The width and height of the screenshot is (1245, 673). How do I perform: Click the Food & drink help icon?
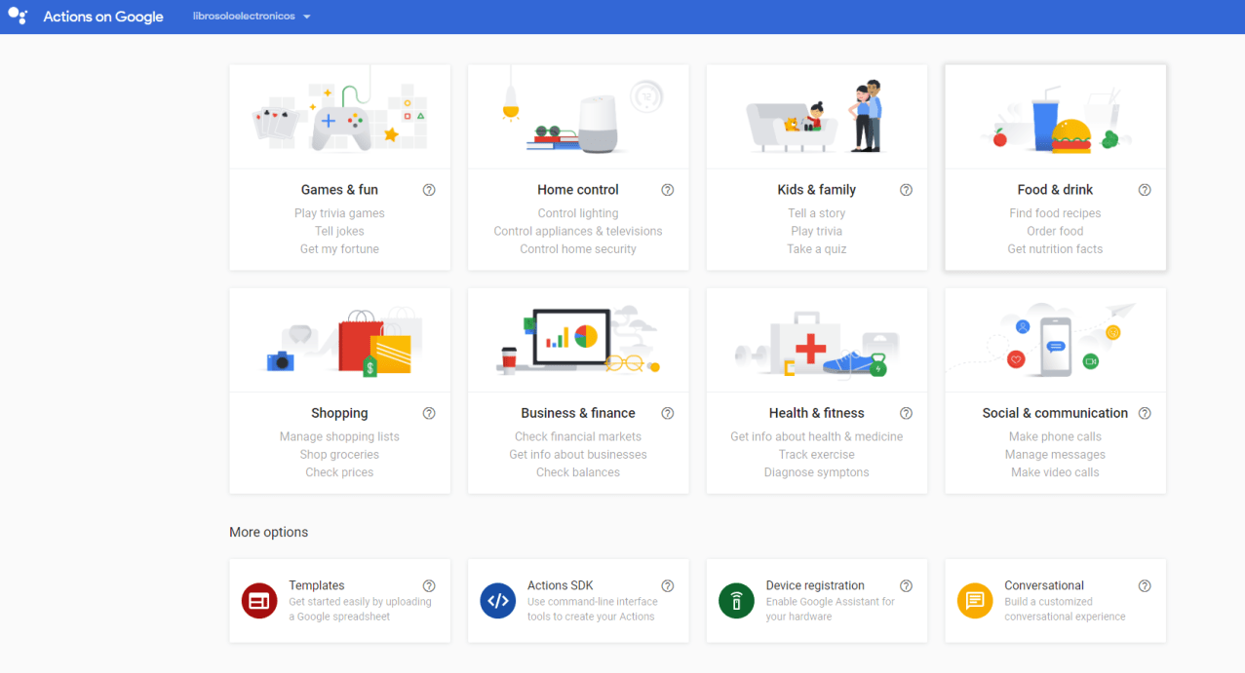pos(1144,190)
